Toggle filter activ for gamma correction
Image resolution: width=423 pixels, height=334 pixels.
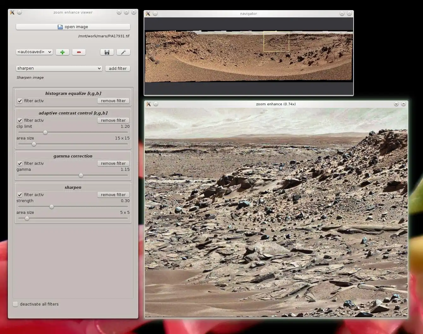click(20, 164)
